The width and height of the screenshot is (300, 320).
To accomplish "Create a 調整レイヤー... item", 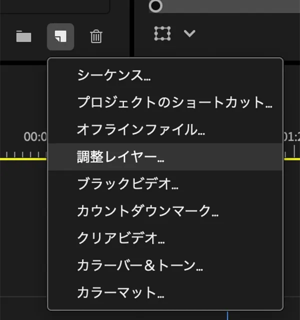I will tap(165, 156).
